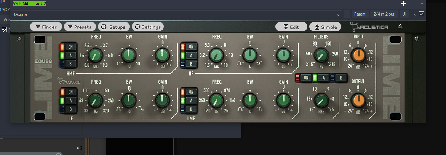This screenshot has width=446, height=155.
Task: Click the LF shelf shape icon right of BW
Action: coord(141,109)
